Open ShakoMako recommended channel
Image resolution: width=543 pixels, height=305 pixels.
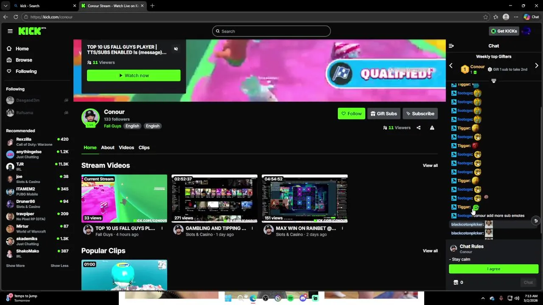(37, 253)
